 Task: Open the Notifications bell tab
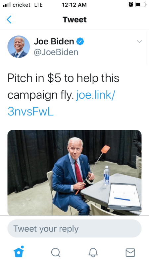coord(93,252)
